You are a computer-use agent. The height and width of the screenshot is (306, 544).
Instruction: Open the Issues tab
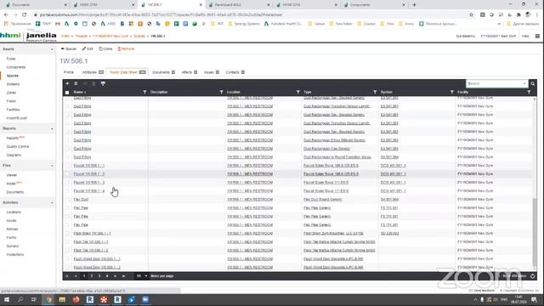pos(212,72)
